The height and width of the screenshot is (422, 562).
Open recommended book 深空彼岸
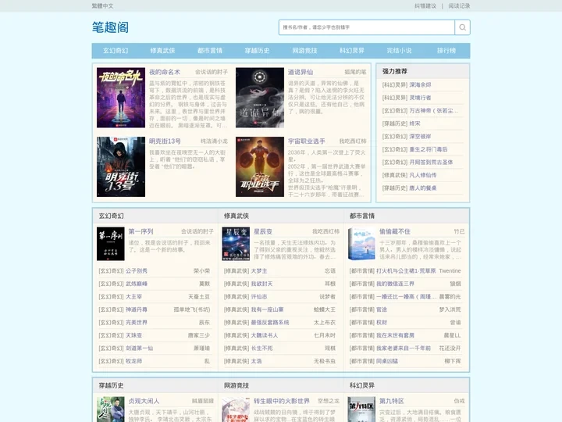coord(420,136)
